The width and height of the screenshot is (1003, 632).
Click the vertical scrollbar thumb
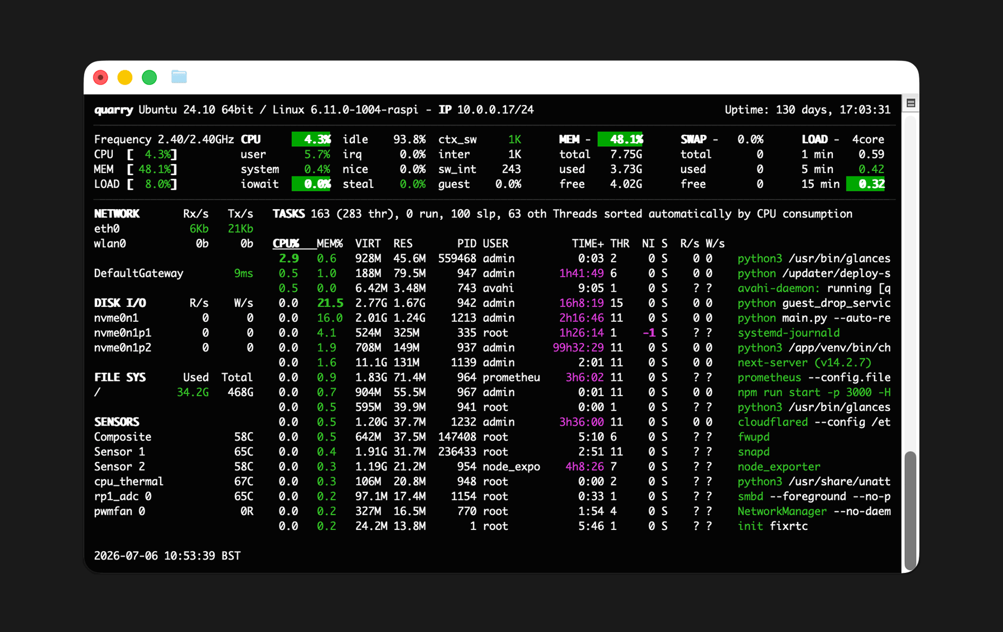[x=910, y=510]
